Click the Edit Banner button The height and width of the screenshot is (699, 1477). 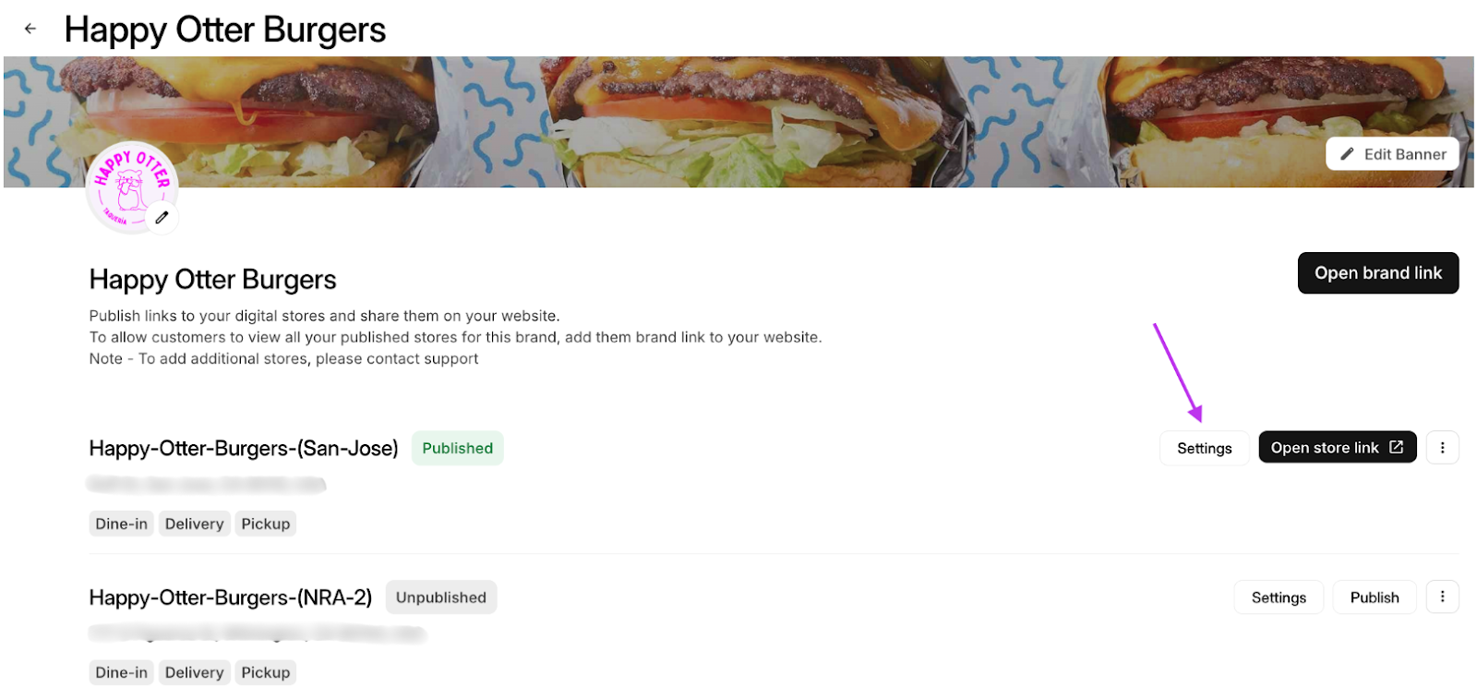click(x=1392, y=153)
